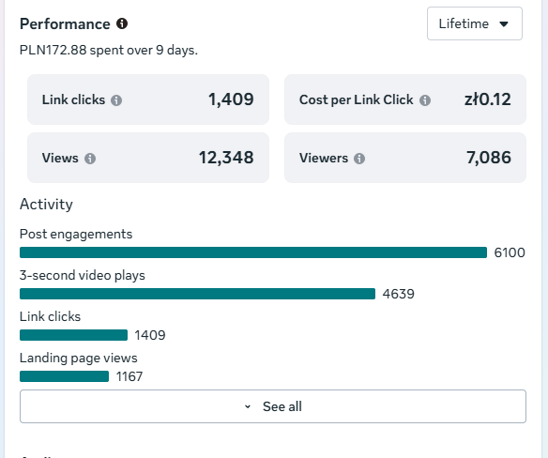Click the Performance section heading
The width and height of the screenshot is (548, 458).
[x=65, y=24]
